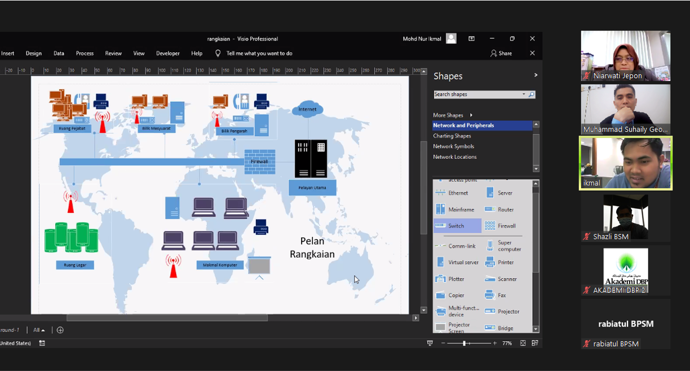690x371 pixels.
Task: Toggle the switch windows icon in status bar
Action: pos(534,343)
